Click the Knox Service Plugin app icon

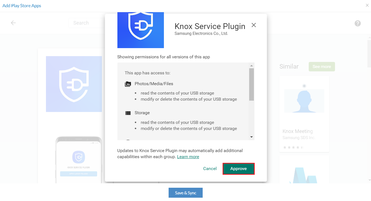(141, 30)
